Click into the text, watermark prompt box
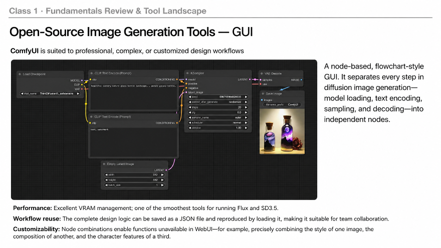 [x=134, y=141]
